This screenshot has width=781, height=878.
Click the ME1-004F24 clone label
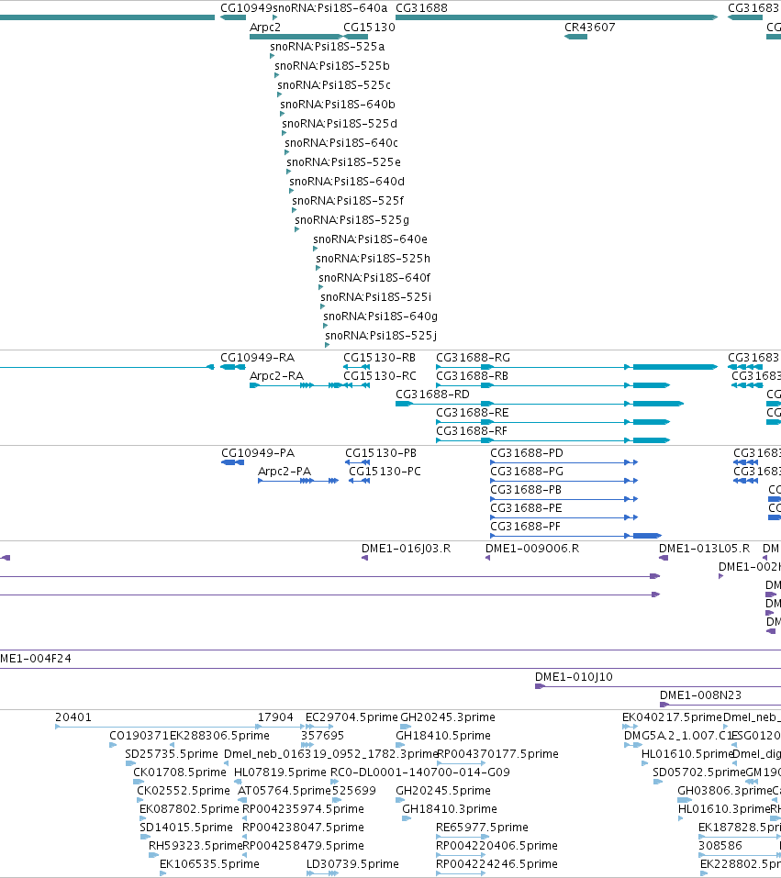[x=36, y=658]
